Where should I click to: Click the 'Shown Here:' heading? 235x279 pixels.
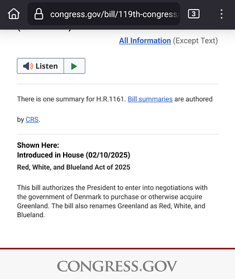coord(38,145)
